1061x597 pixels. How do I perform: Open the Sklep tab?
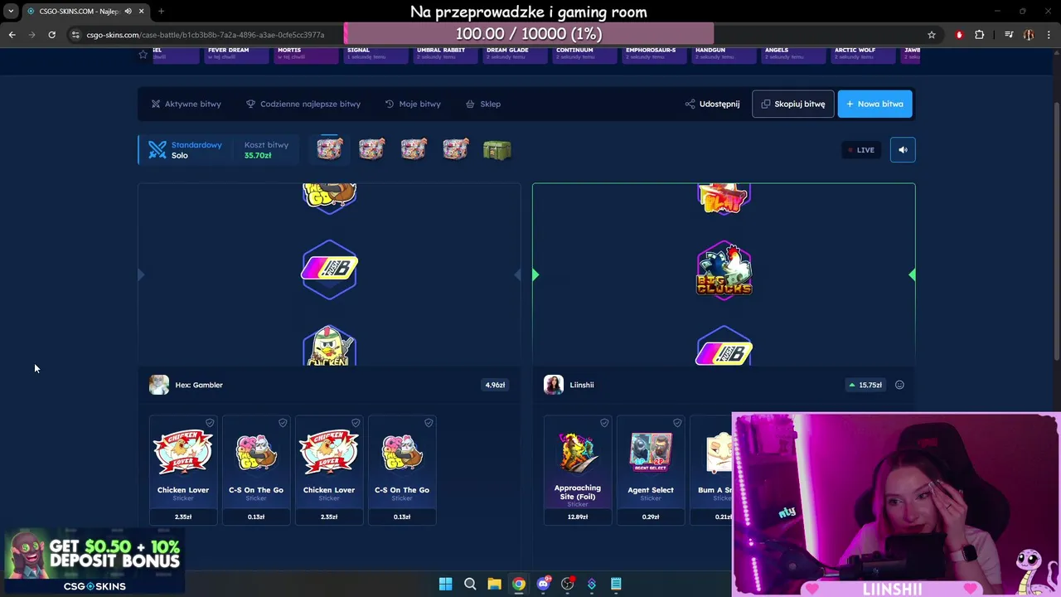coord(483,104)
